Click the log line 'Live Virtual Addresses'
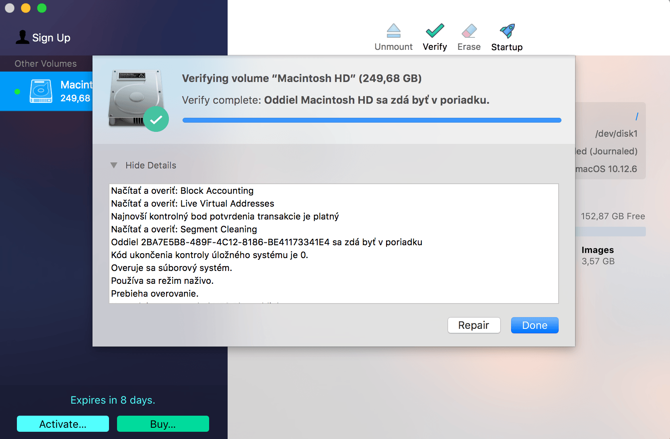 coord(193,203)
